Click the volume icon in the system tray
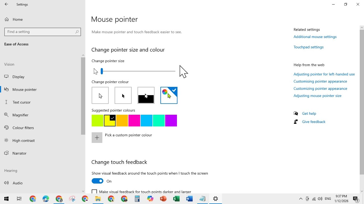364x204 pixels. 320,199
